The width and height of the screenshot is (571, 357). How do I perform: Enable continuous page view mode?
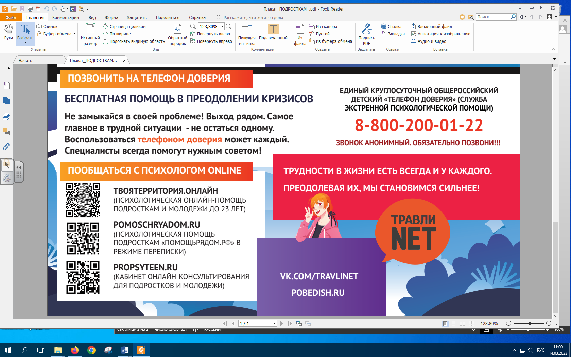tap(454, 323)
